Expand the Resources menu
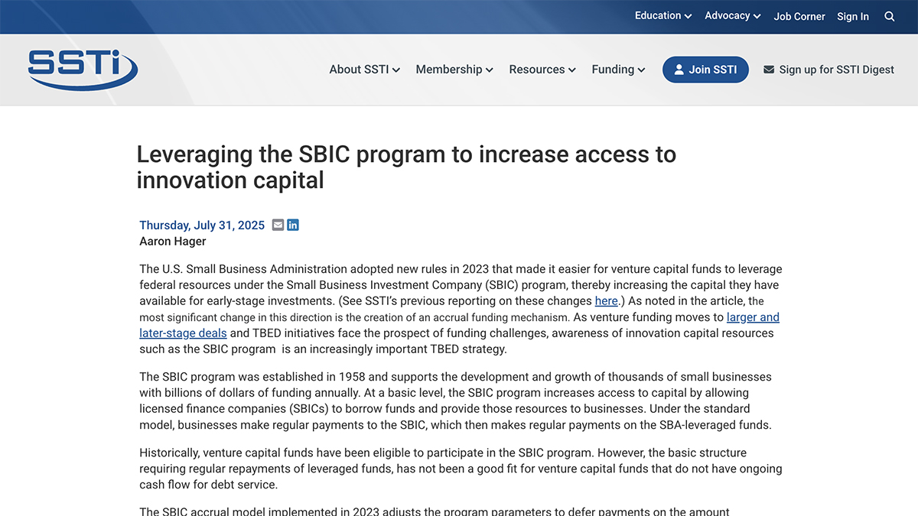 click(542, 70)
